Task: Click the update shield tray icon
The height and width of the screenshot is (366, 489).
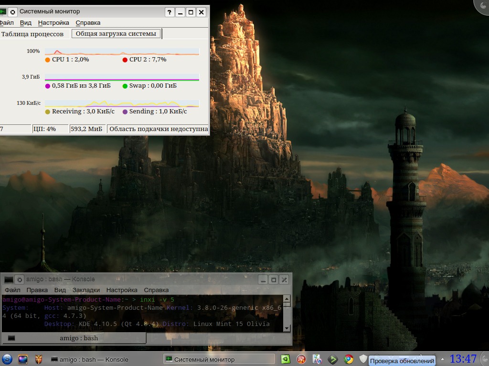Action: tap(363, 359)
